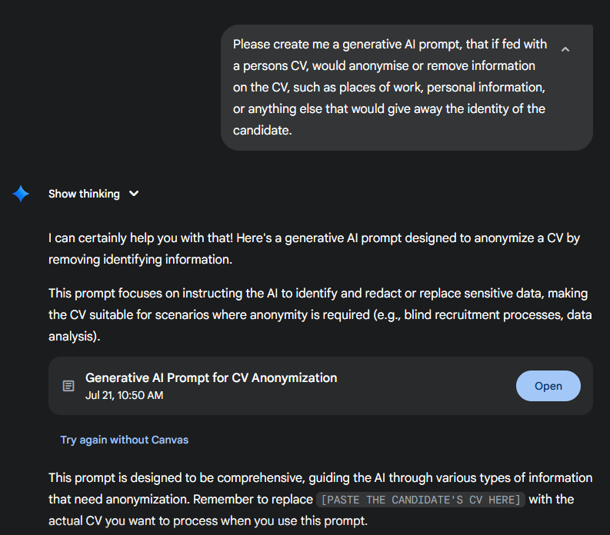This screenshot has width=610, height=535.
Task: Click the Gemini sparkle icon
Action: pos(21,194)
